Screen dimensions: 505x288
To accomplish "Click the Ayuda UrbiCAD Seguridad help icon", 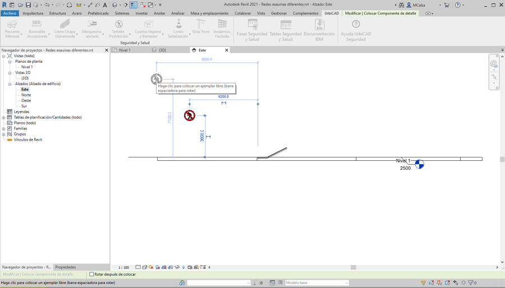I will coord(356,25).
